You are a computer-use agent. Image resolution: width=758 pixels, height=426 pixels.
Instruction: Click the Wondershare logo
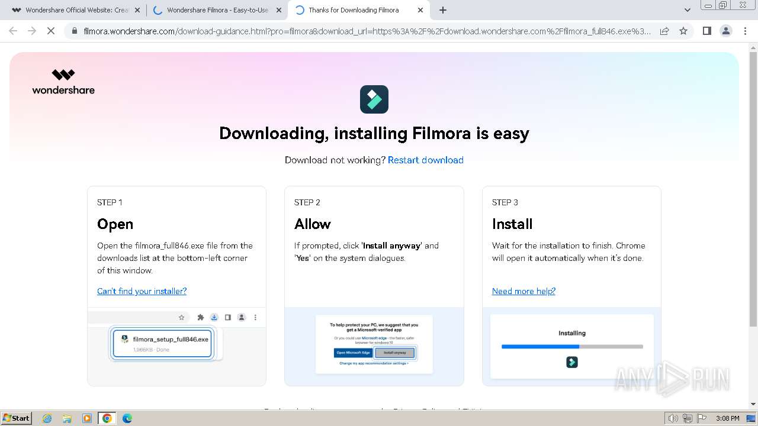pos(63,82)
